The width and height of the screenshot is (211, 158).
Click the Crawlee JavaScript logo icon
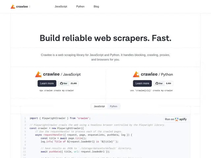tap(39, 74)
